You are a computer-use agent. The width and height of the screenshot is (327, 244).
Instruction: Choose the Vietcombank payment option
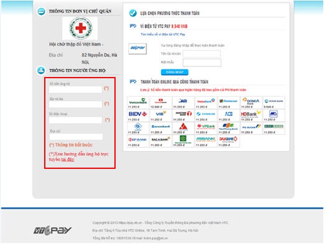(138, 102)
